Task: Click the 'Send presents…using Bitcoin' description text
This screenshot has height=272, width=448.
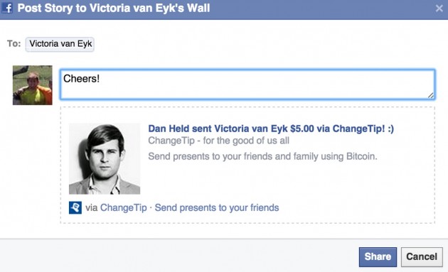Action: [262, 156]
